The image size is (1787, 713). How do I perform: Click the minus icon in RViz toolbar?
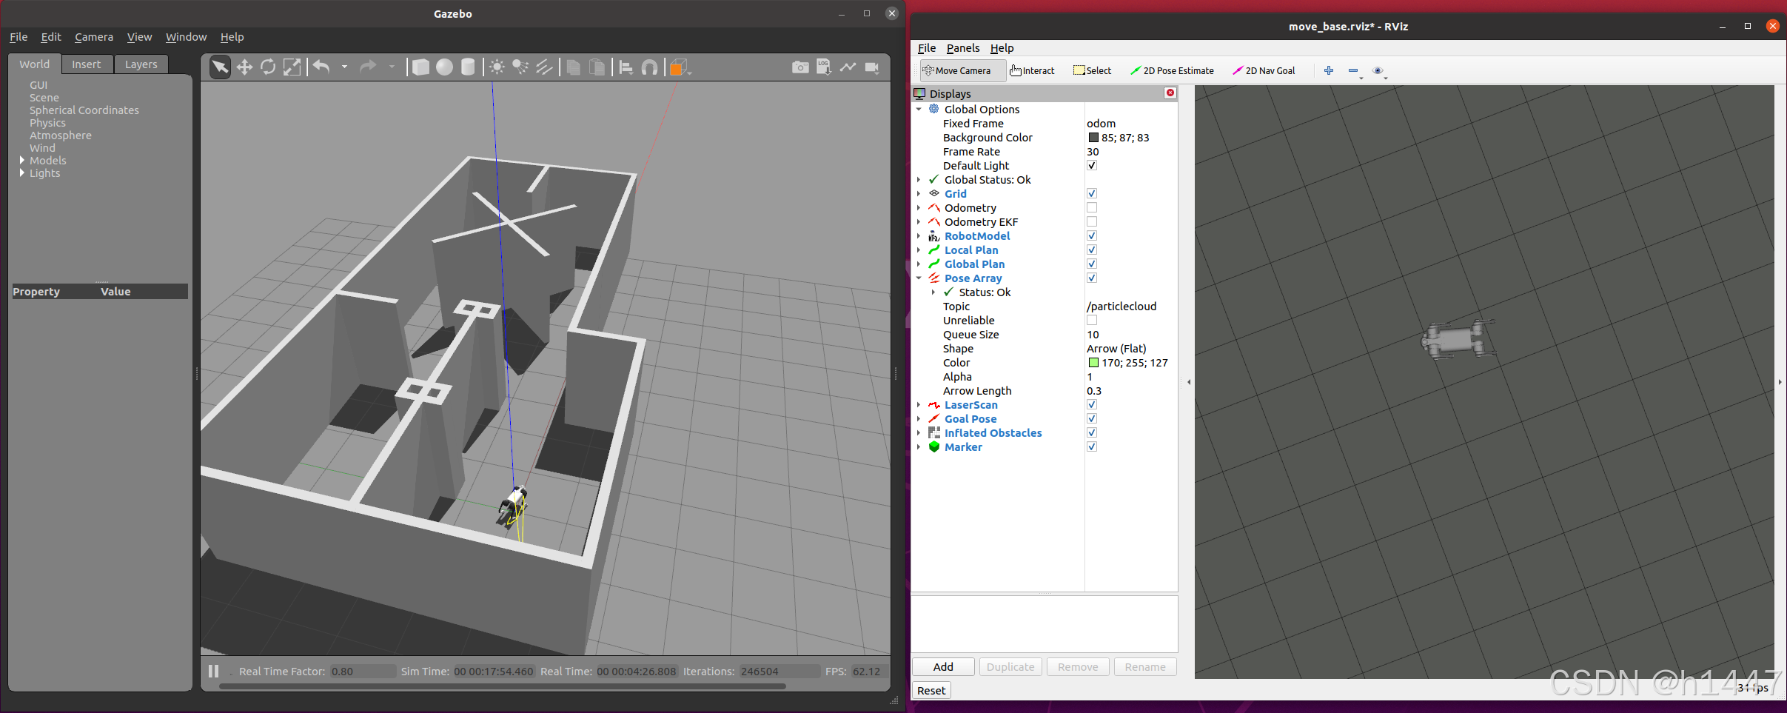click(x=1353, y=70)
